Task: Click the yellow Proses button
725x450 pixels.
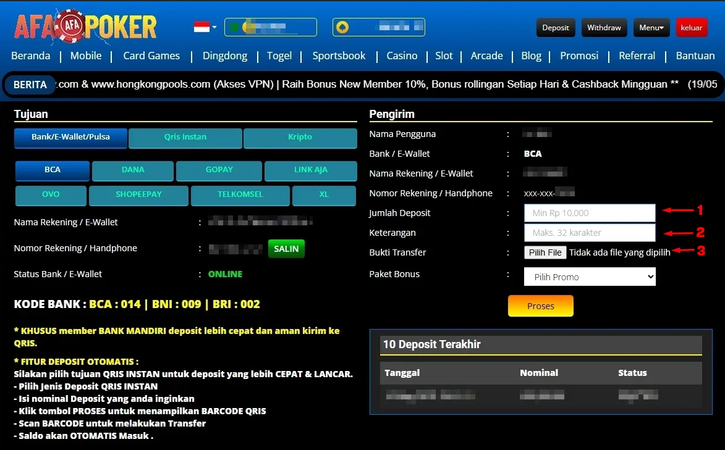Action: 541,306
